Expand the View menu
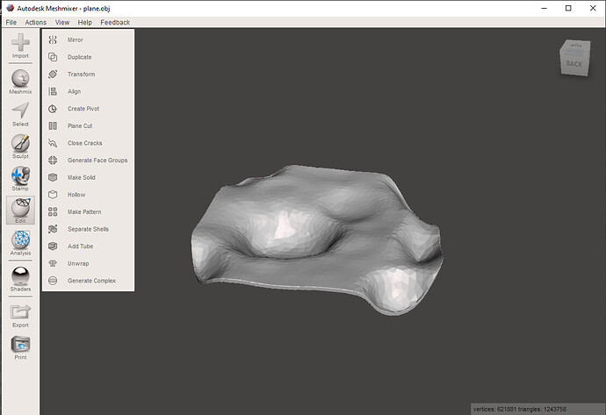Viewport: 606px width, 415px height. [62, 22]
